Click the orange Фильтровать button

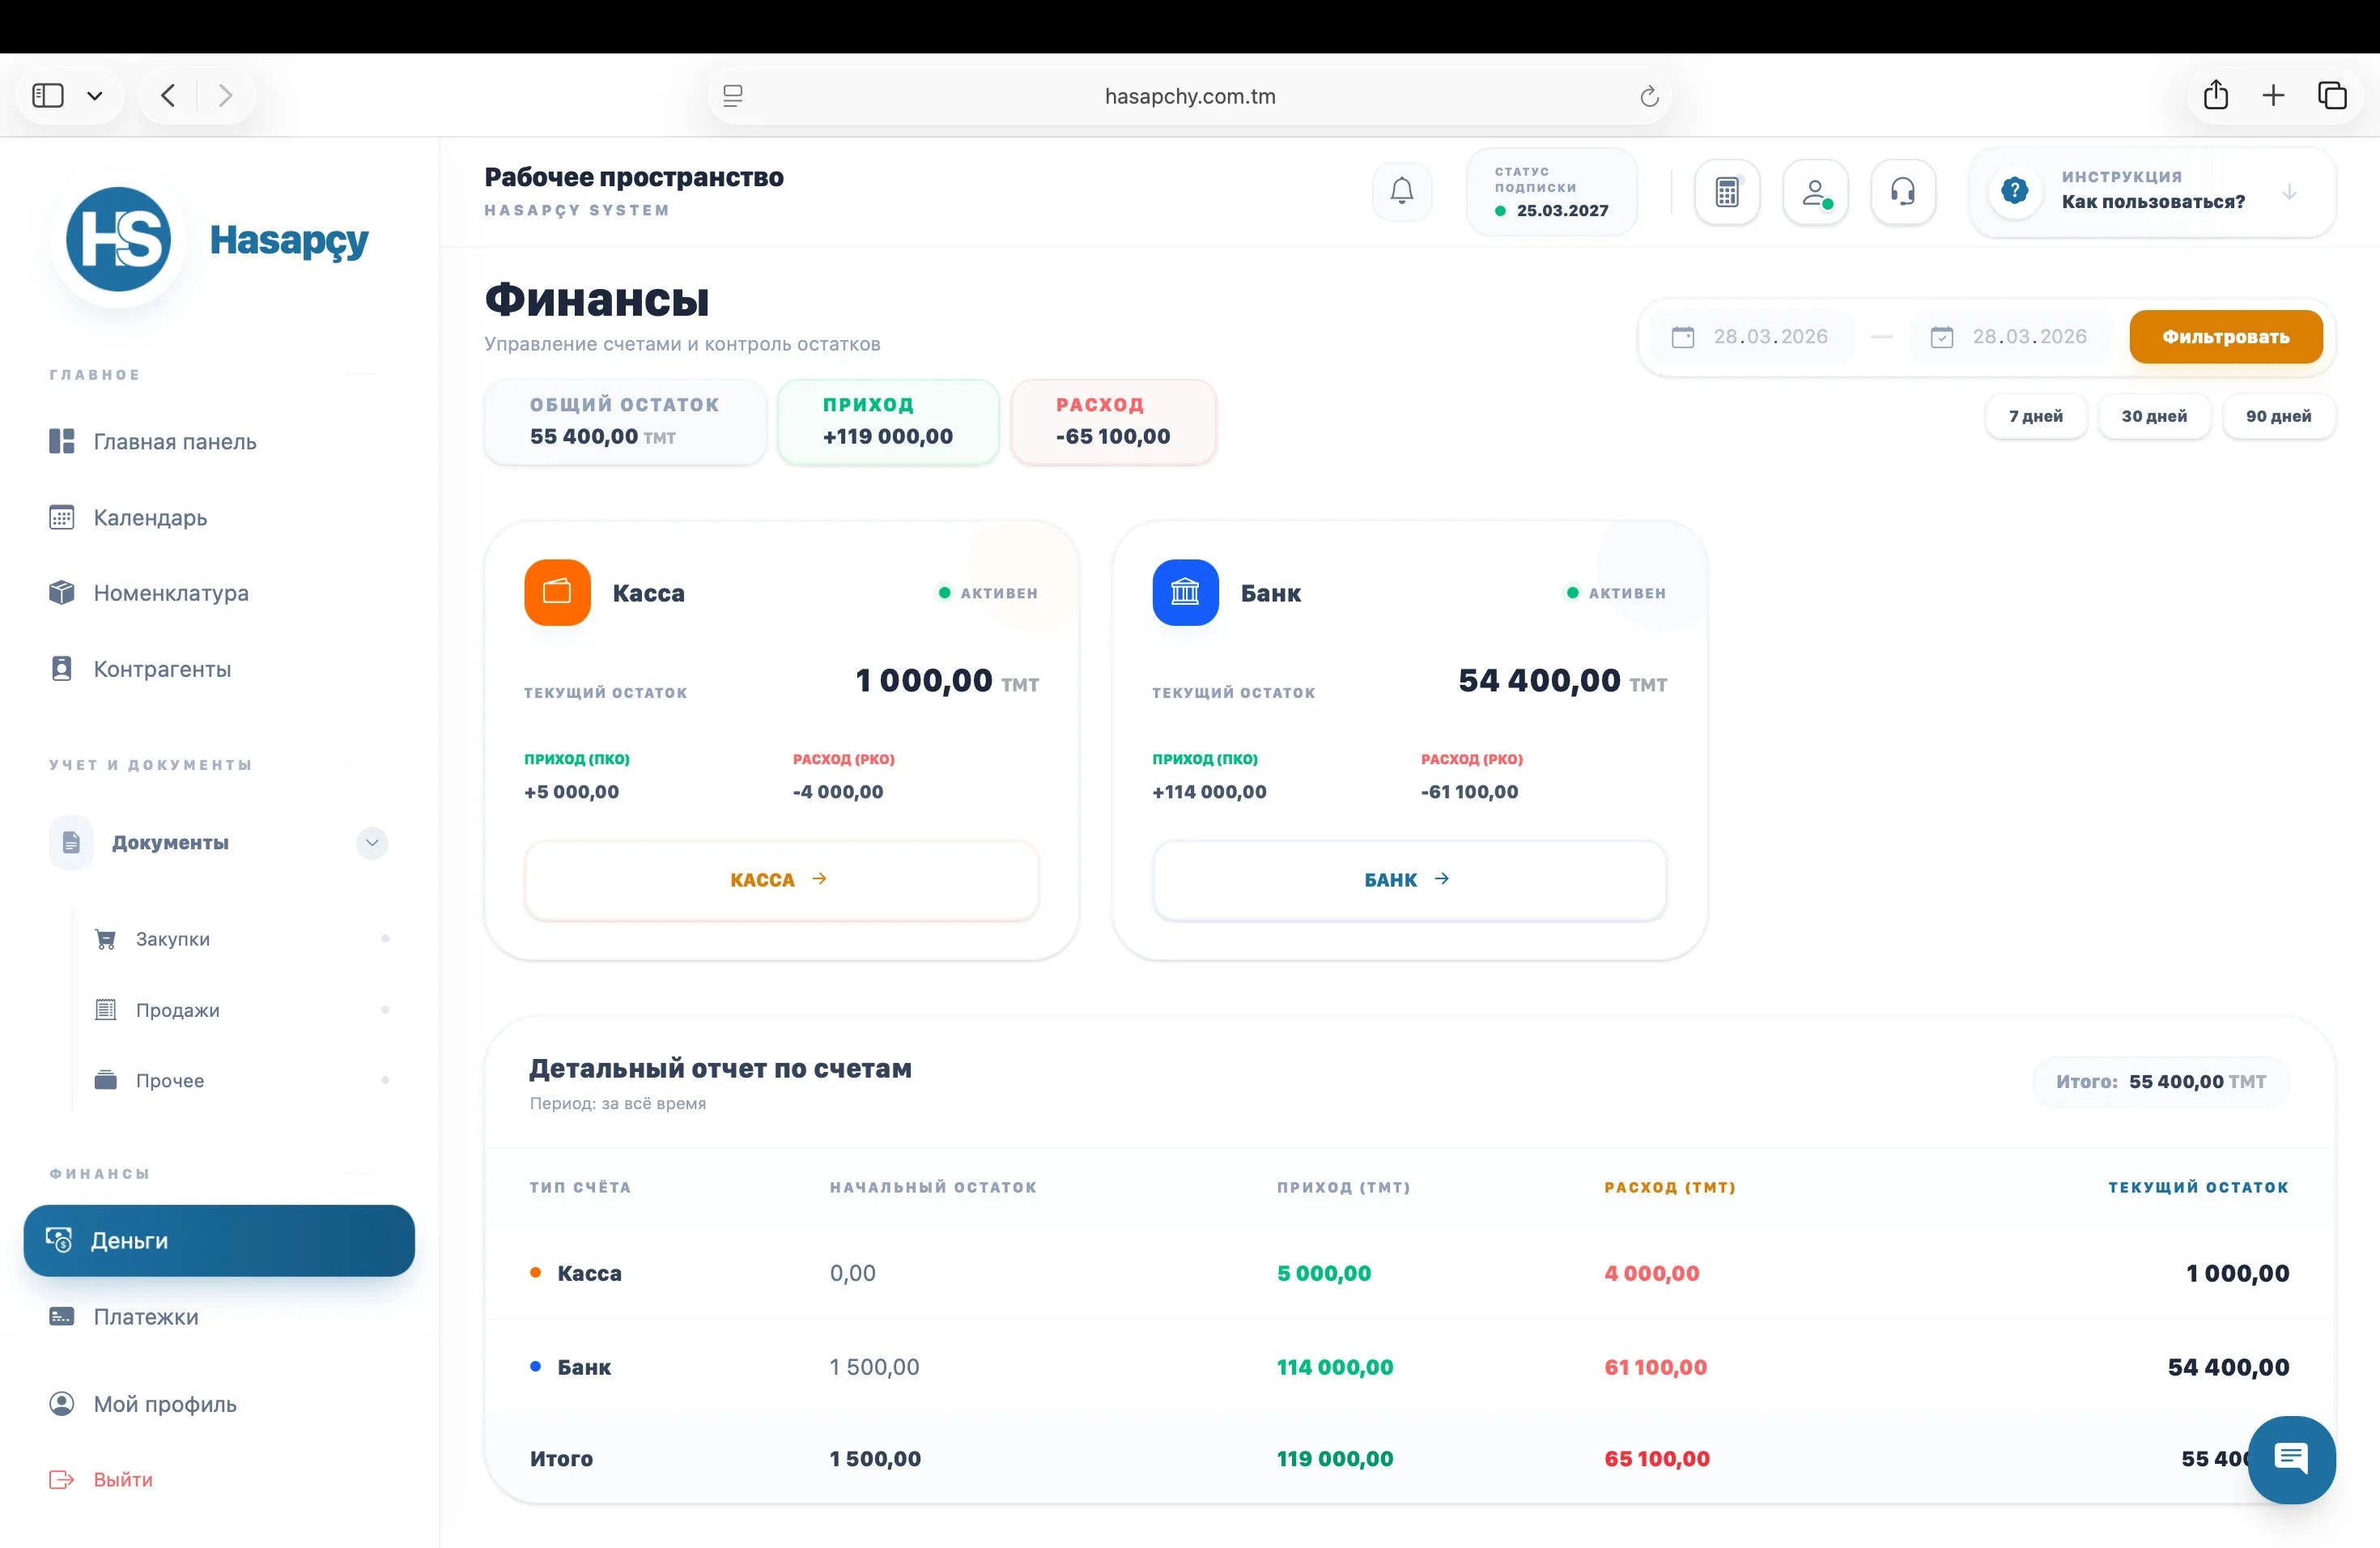pos(2225,337)
